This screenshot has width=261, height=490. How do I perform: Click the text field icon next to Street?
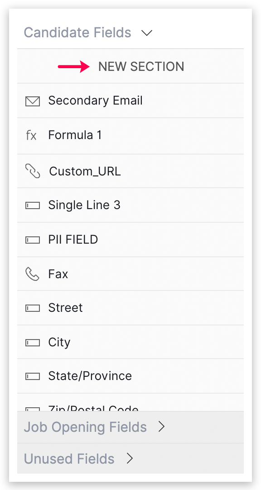[x=32, y=308]
